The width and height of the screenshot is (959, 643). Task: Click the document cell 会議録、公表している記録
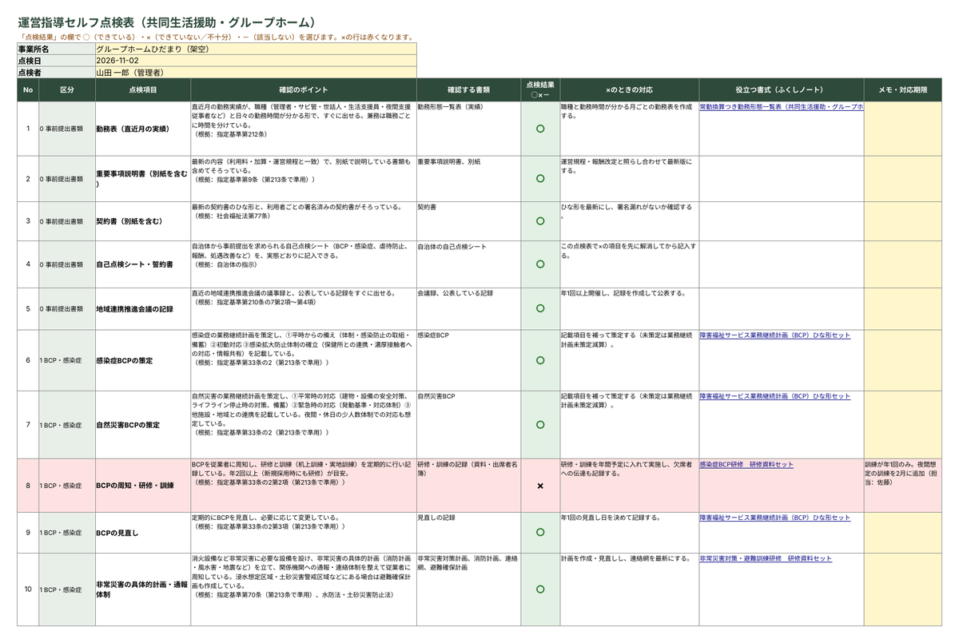[468, 308]
